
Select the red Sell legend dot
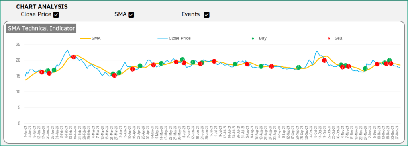click(x=329, y=39)
